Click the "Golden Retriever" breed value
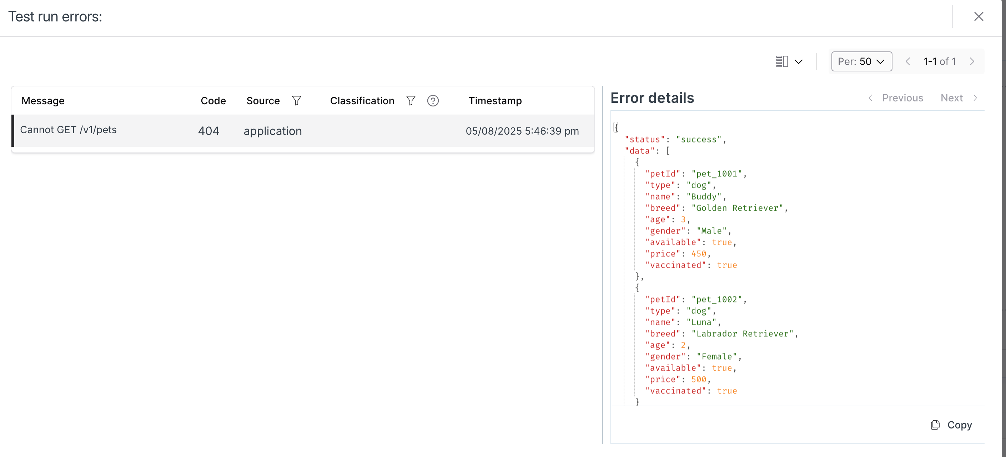The width and height of the screenshot is (1006, 457). coord(737,208)
